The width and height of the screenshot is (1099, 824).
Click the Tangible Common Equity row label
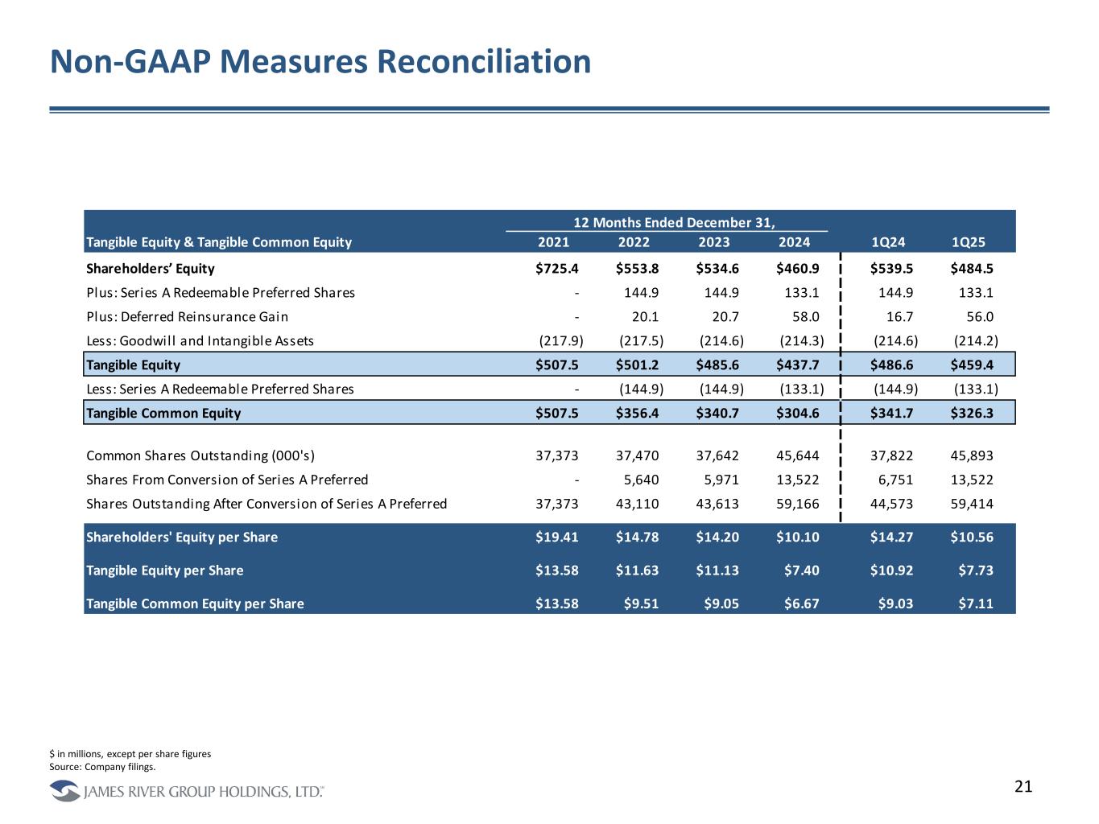[x=163, y=413]
